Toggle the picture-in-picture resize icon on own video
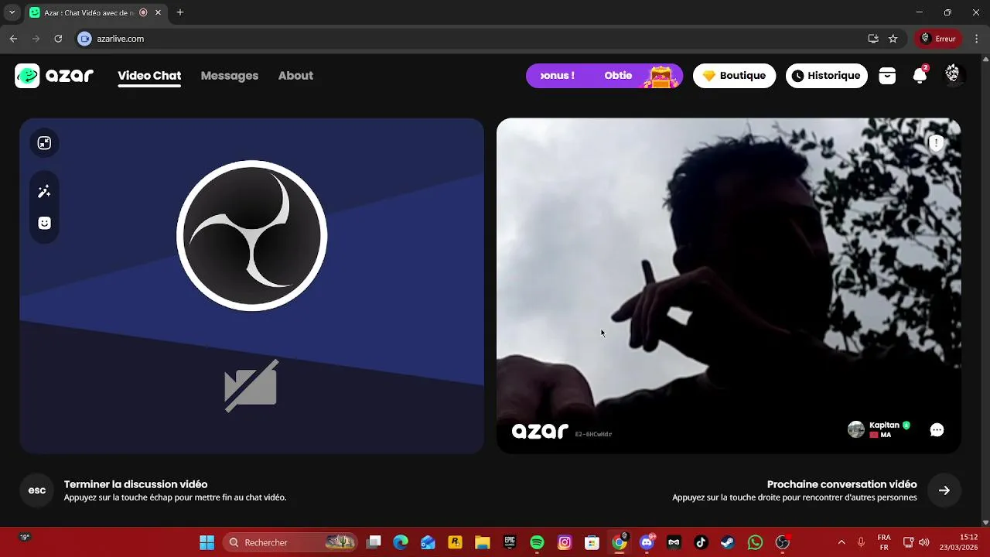Image resolution: width=990 pixels, height=557 pixels. [x=44, y=143]
